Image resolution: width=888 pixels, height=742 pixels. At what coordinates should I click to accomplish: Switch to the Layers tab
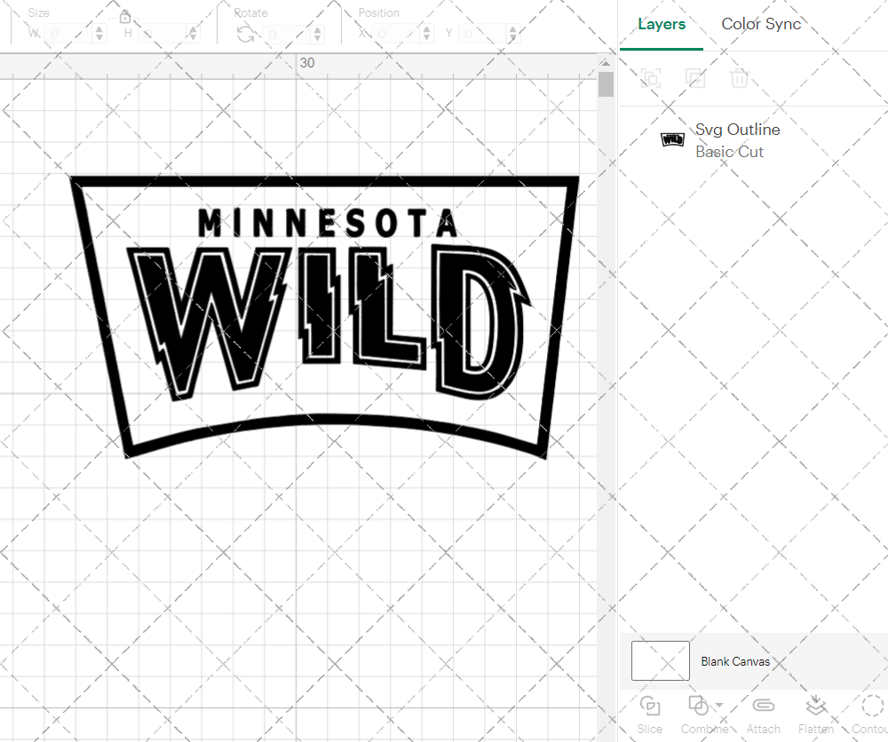pyautogui.click(x=662, y=24)
